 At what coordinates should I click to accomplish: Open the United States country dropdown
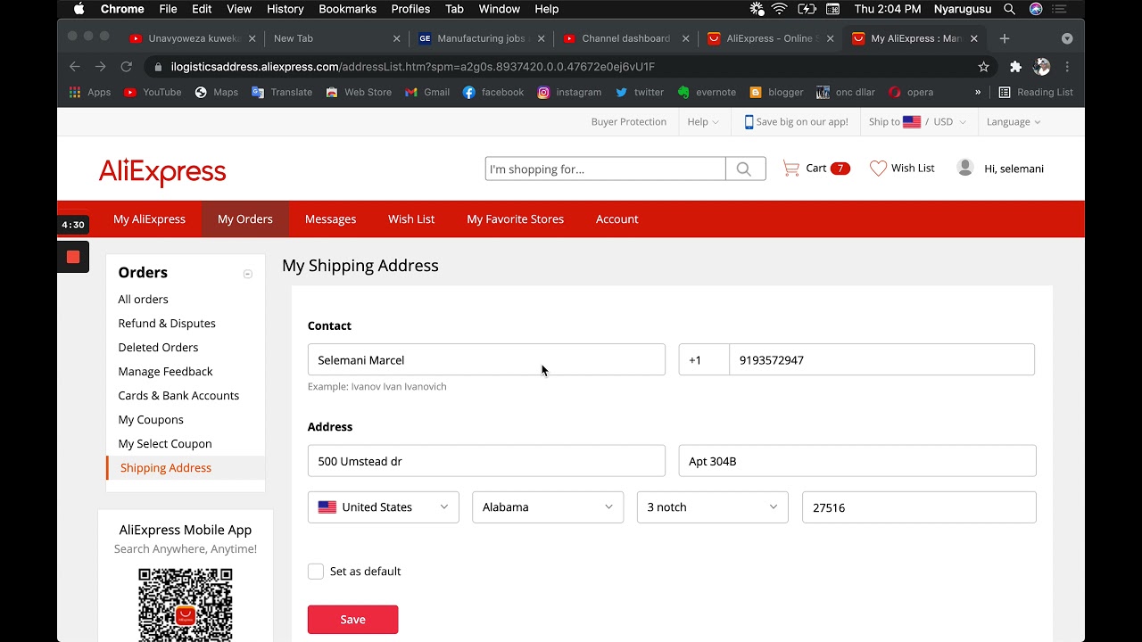pyautogui.click(x=384, y=507)
